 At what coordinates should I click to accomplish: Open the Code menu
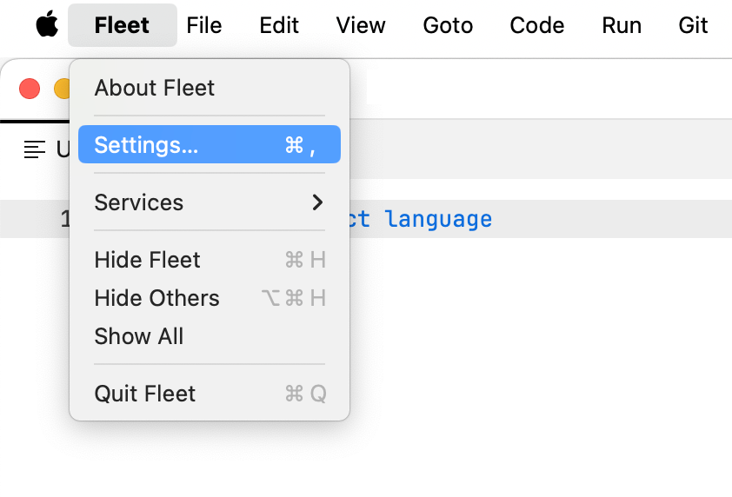(x=537, y=25)
